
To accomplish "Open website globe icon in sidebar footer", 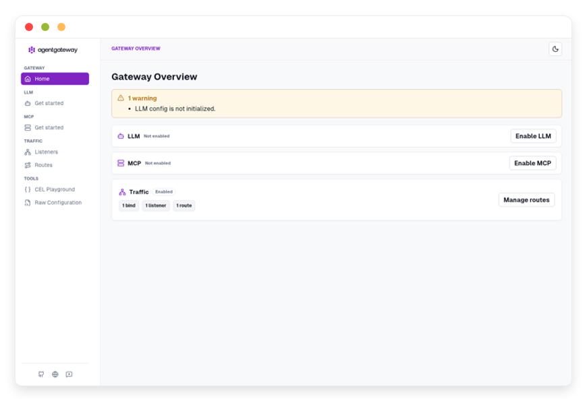I will (x=55, y=374).
